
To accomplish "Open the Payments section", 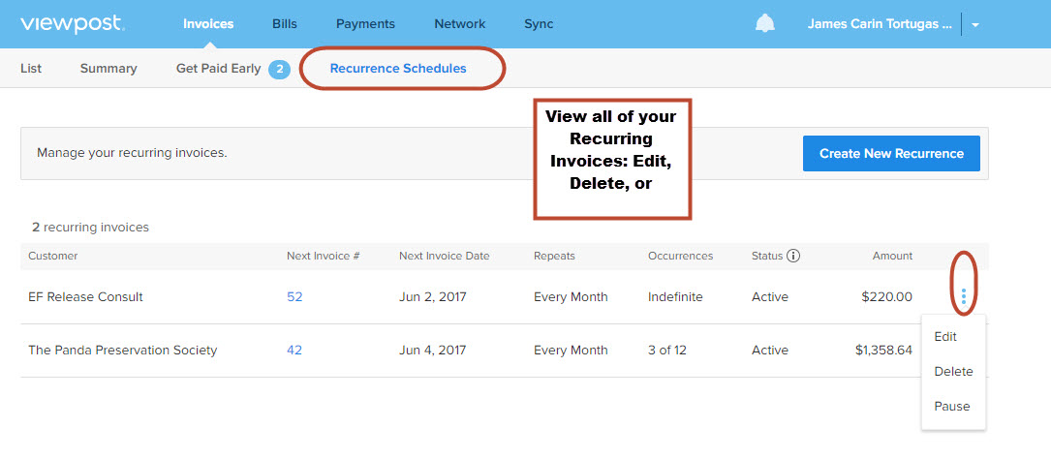I will (365, 24).
